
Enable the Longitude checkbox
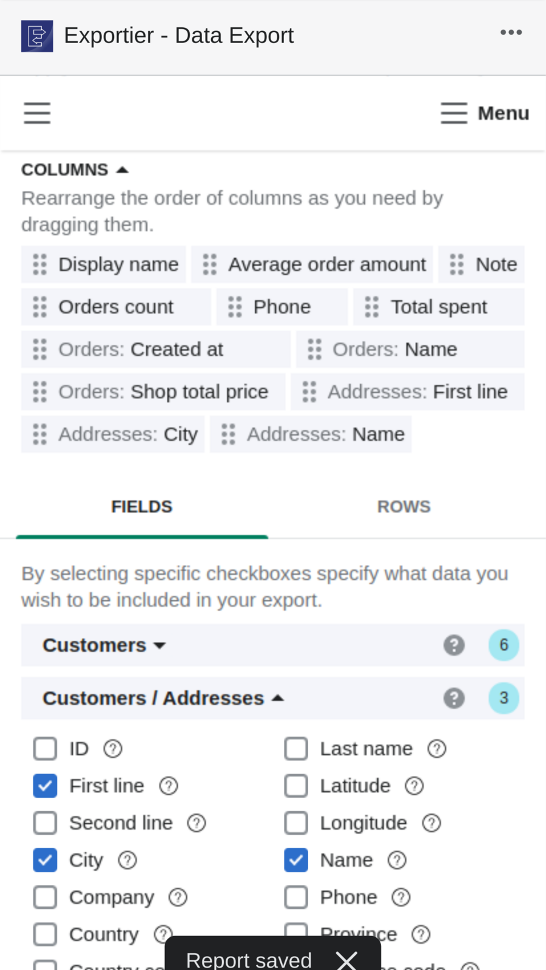295,823
